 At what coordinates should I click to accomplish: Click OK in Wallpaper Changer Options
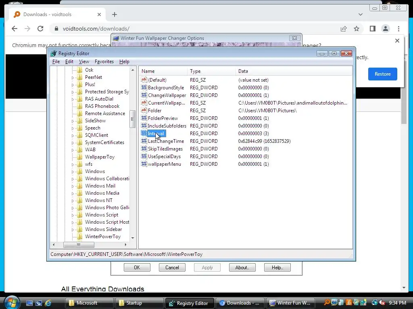coord(137,268)
